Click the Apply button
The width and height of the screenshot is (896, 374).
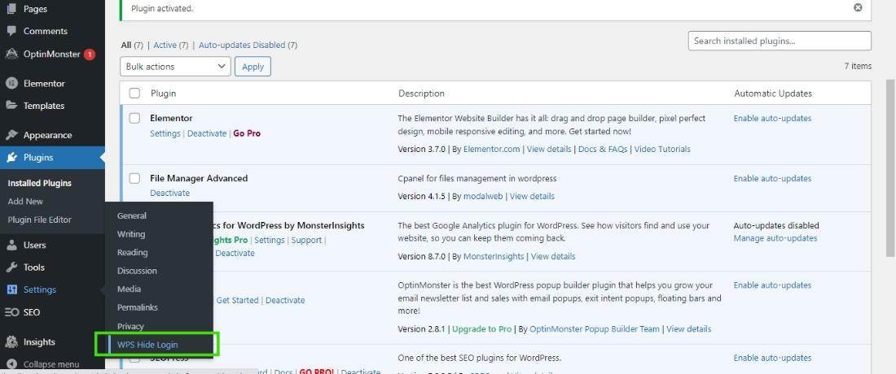(x=253, y=66)
